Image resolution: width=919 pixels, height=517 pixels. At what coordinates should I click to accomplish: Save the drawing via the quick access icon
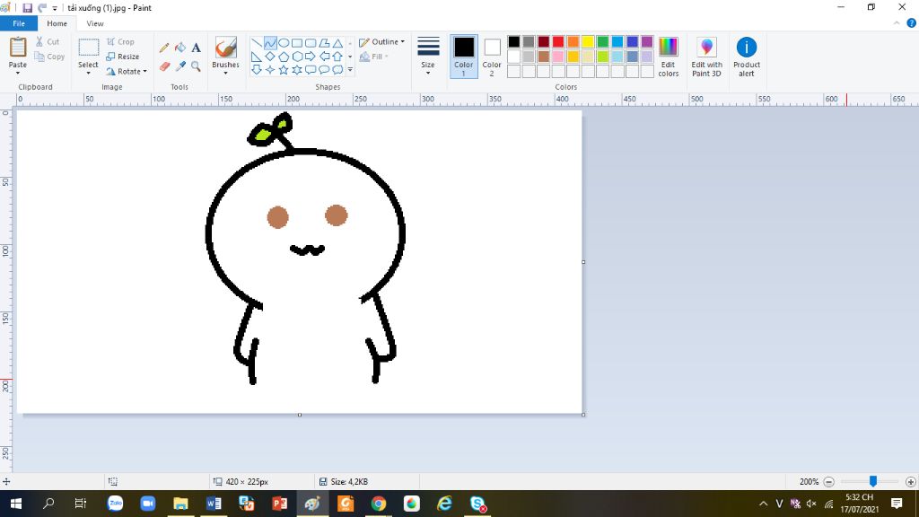click(27, 7)
